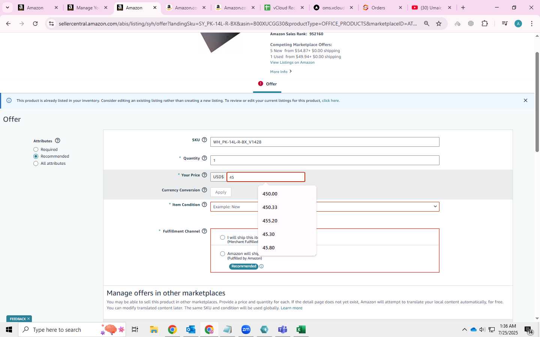This screenshot has width=540, height=337.
Task: Open the Chrome three-dot menu
Action: click(x=532, y=24)
